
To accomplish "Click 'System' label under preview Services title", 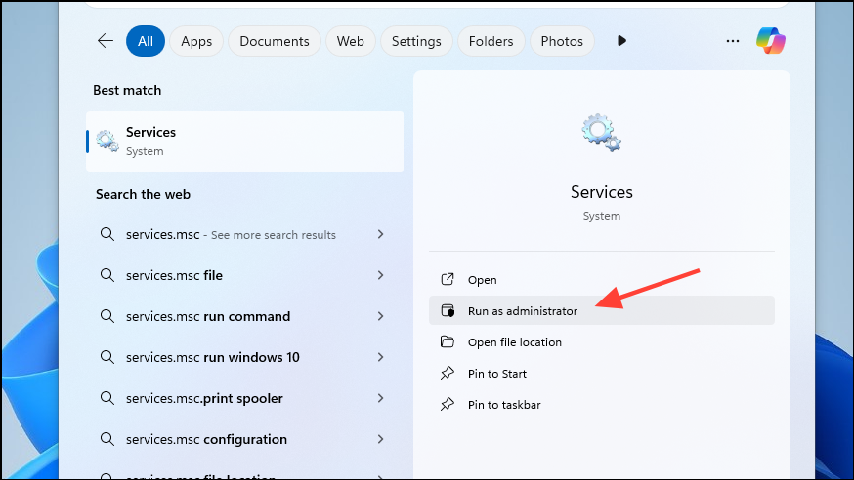I will (x=601, y=216).
